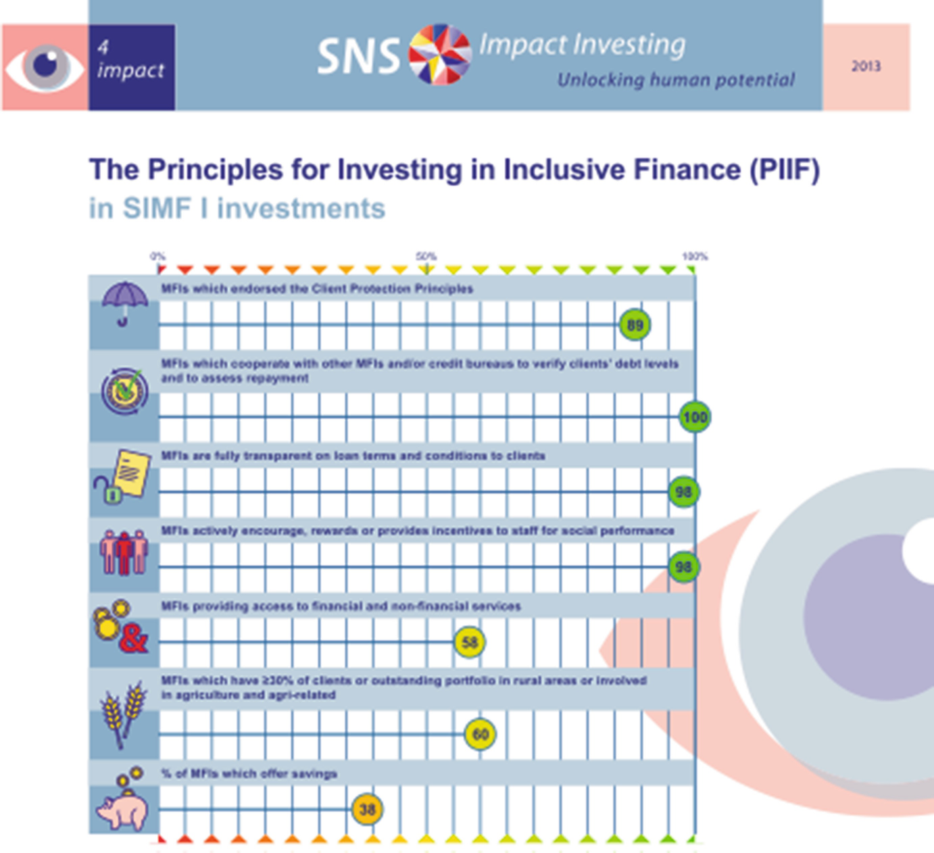Click the PIIF main title text
934x853 pixels.
[454, 170]
